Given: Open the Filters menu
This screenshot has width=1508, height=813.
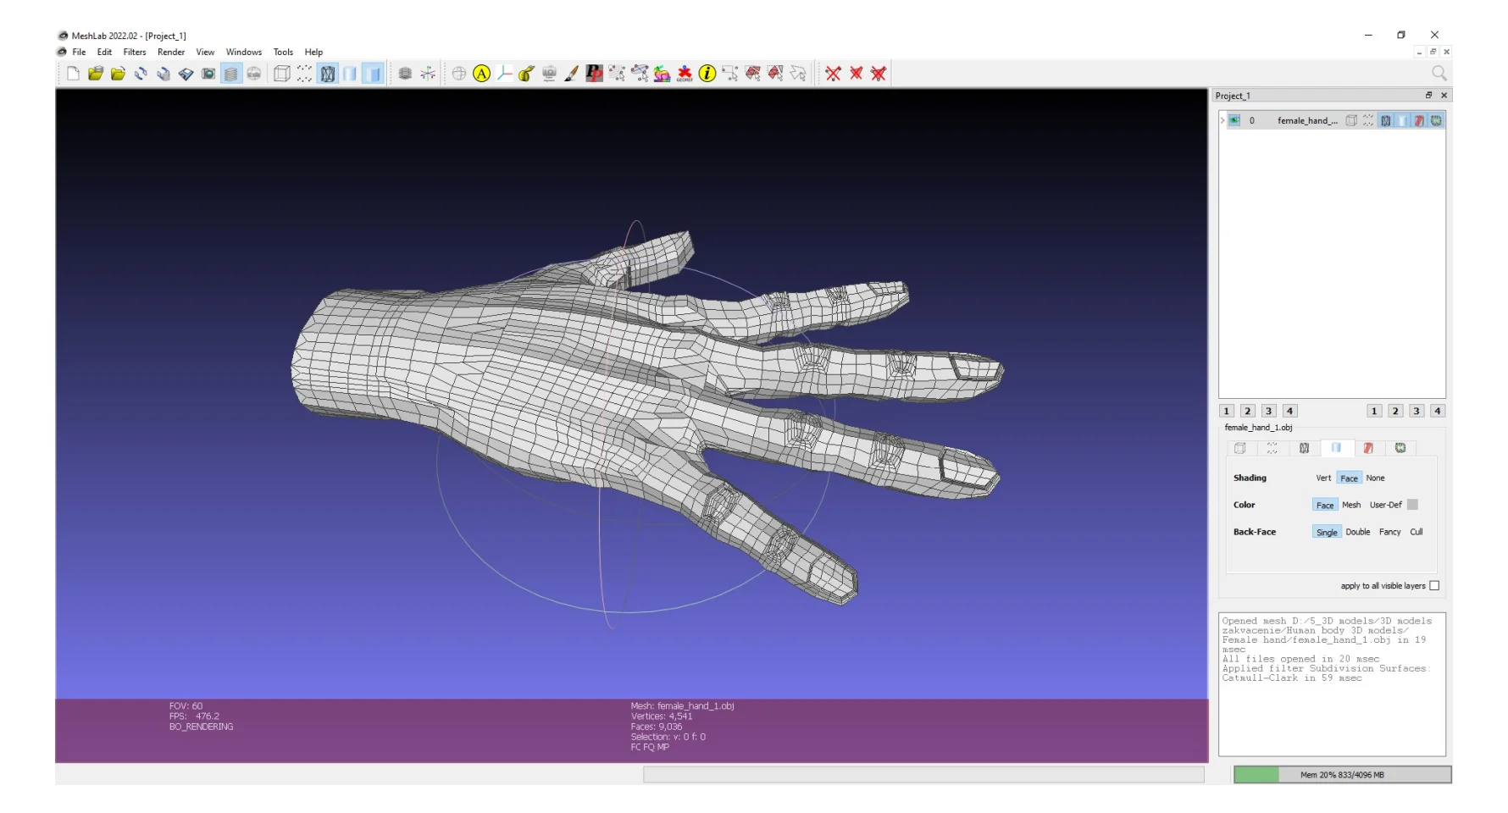Looking at the screenshot, I should coord(135,52).
